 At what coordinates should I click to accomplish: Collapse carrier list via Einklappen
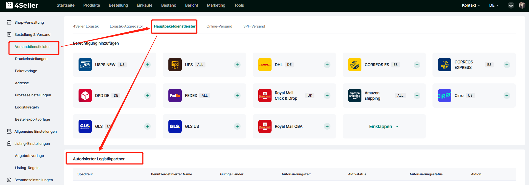click(x=384, y=126)
